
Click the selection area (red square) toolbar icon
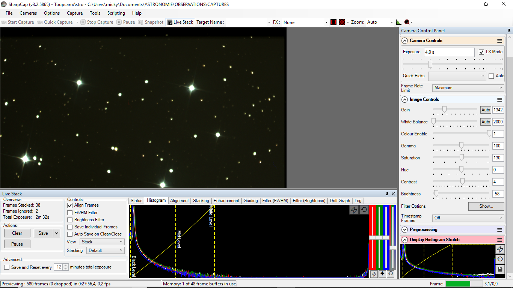click(x=333, y=22)
